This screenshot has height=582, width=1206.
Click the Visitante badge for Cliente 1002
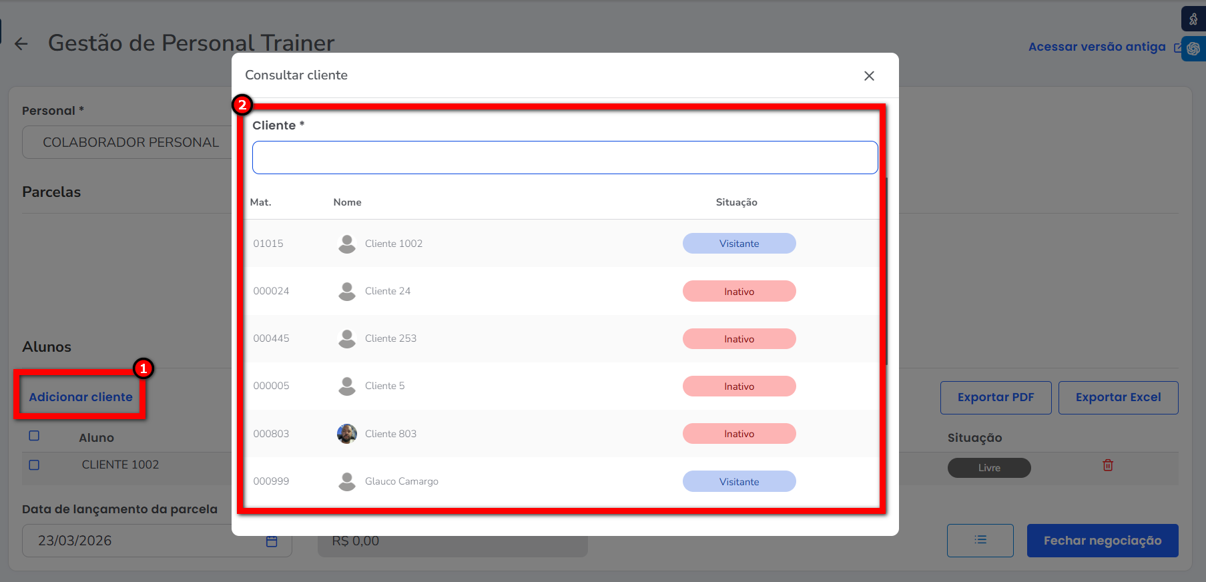[x=739, y=244]
